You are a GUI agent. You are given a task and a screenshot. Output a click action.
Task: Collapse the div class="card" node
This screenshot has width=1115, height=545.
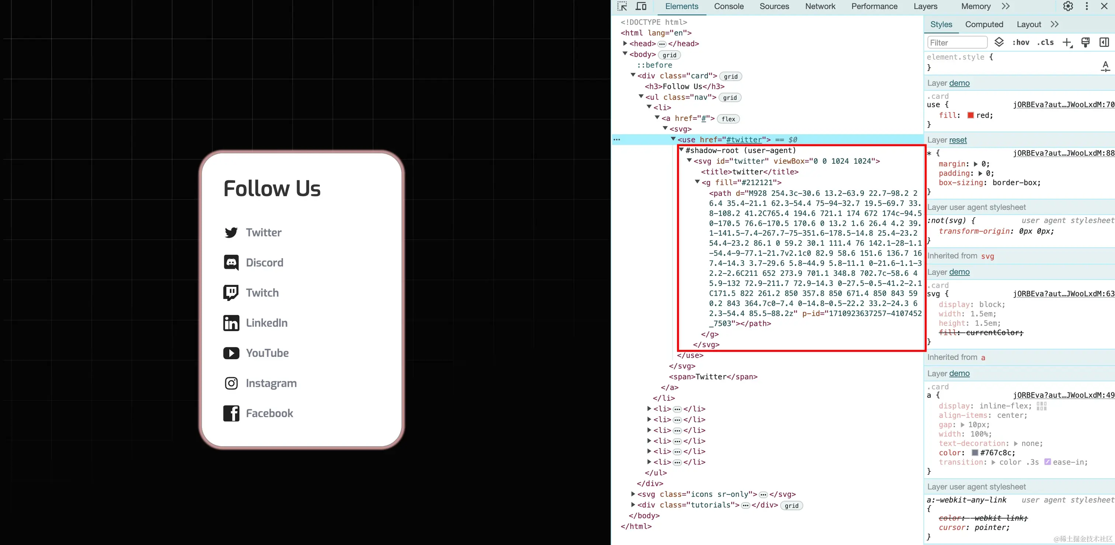point(633,75)
